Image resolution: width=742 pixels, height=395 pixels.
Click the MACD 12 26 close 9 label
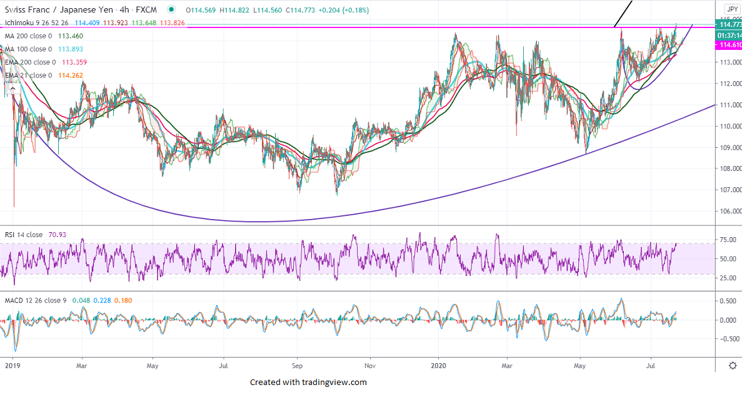click(x=36, y=301)
